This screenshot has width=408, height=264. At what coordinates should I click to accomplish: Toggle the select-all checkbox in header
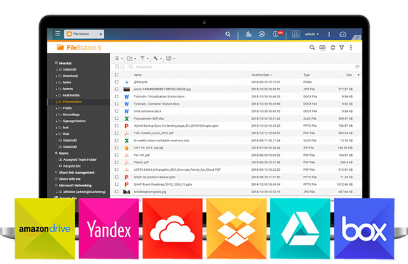[x=116, y=75]
